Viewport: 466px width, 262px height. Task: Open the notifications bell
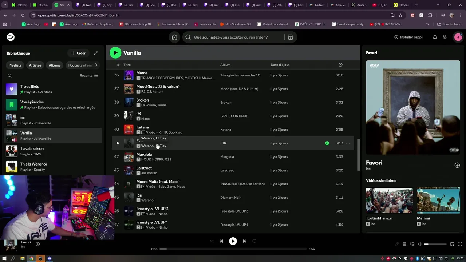(435, 37)
